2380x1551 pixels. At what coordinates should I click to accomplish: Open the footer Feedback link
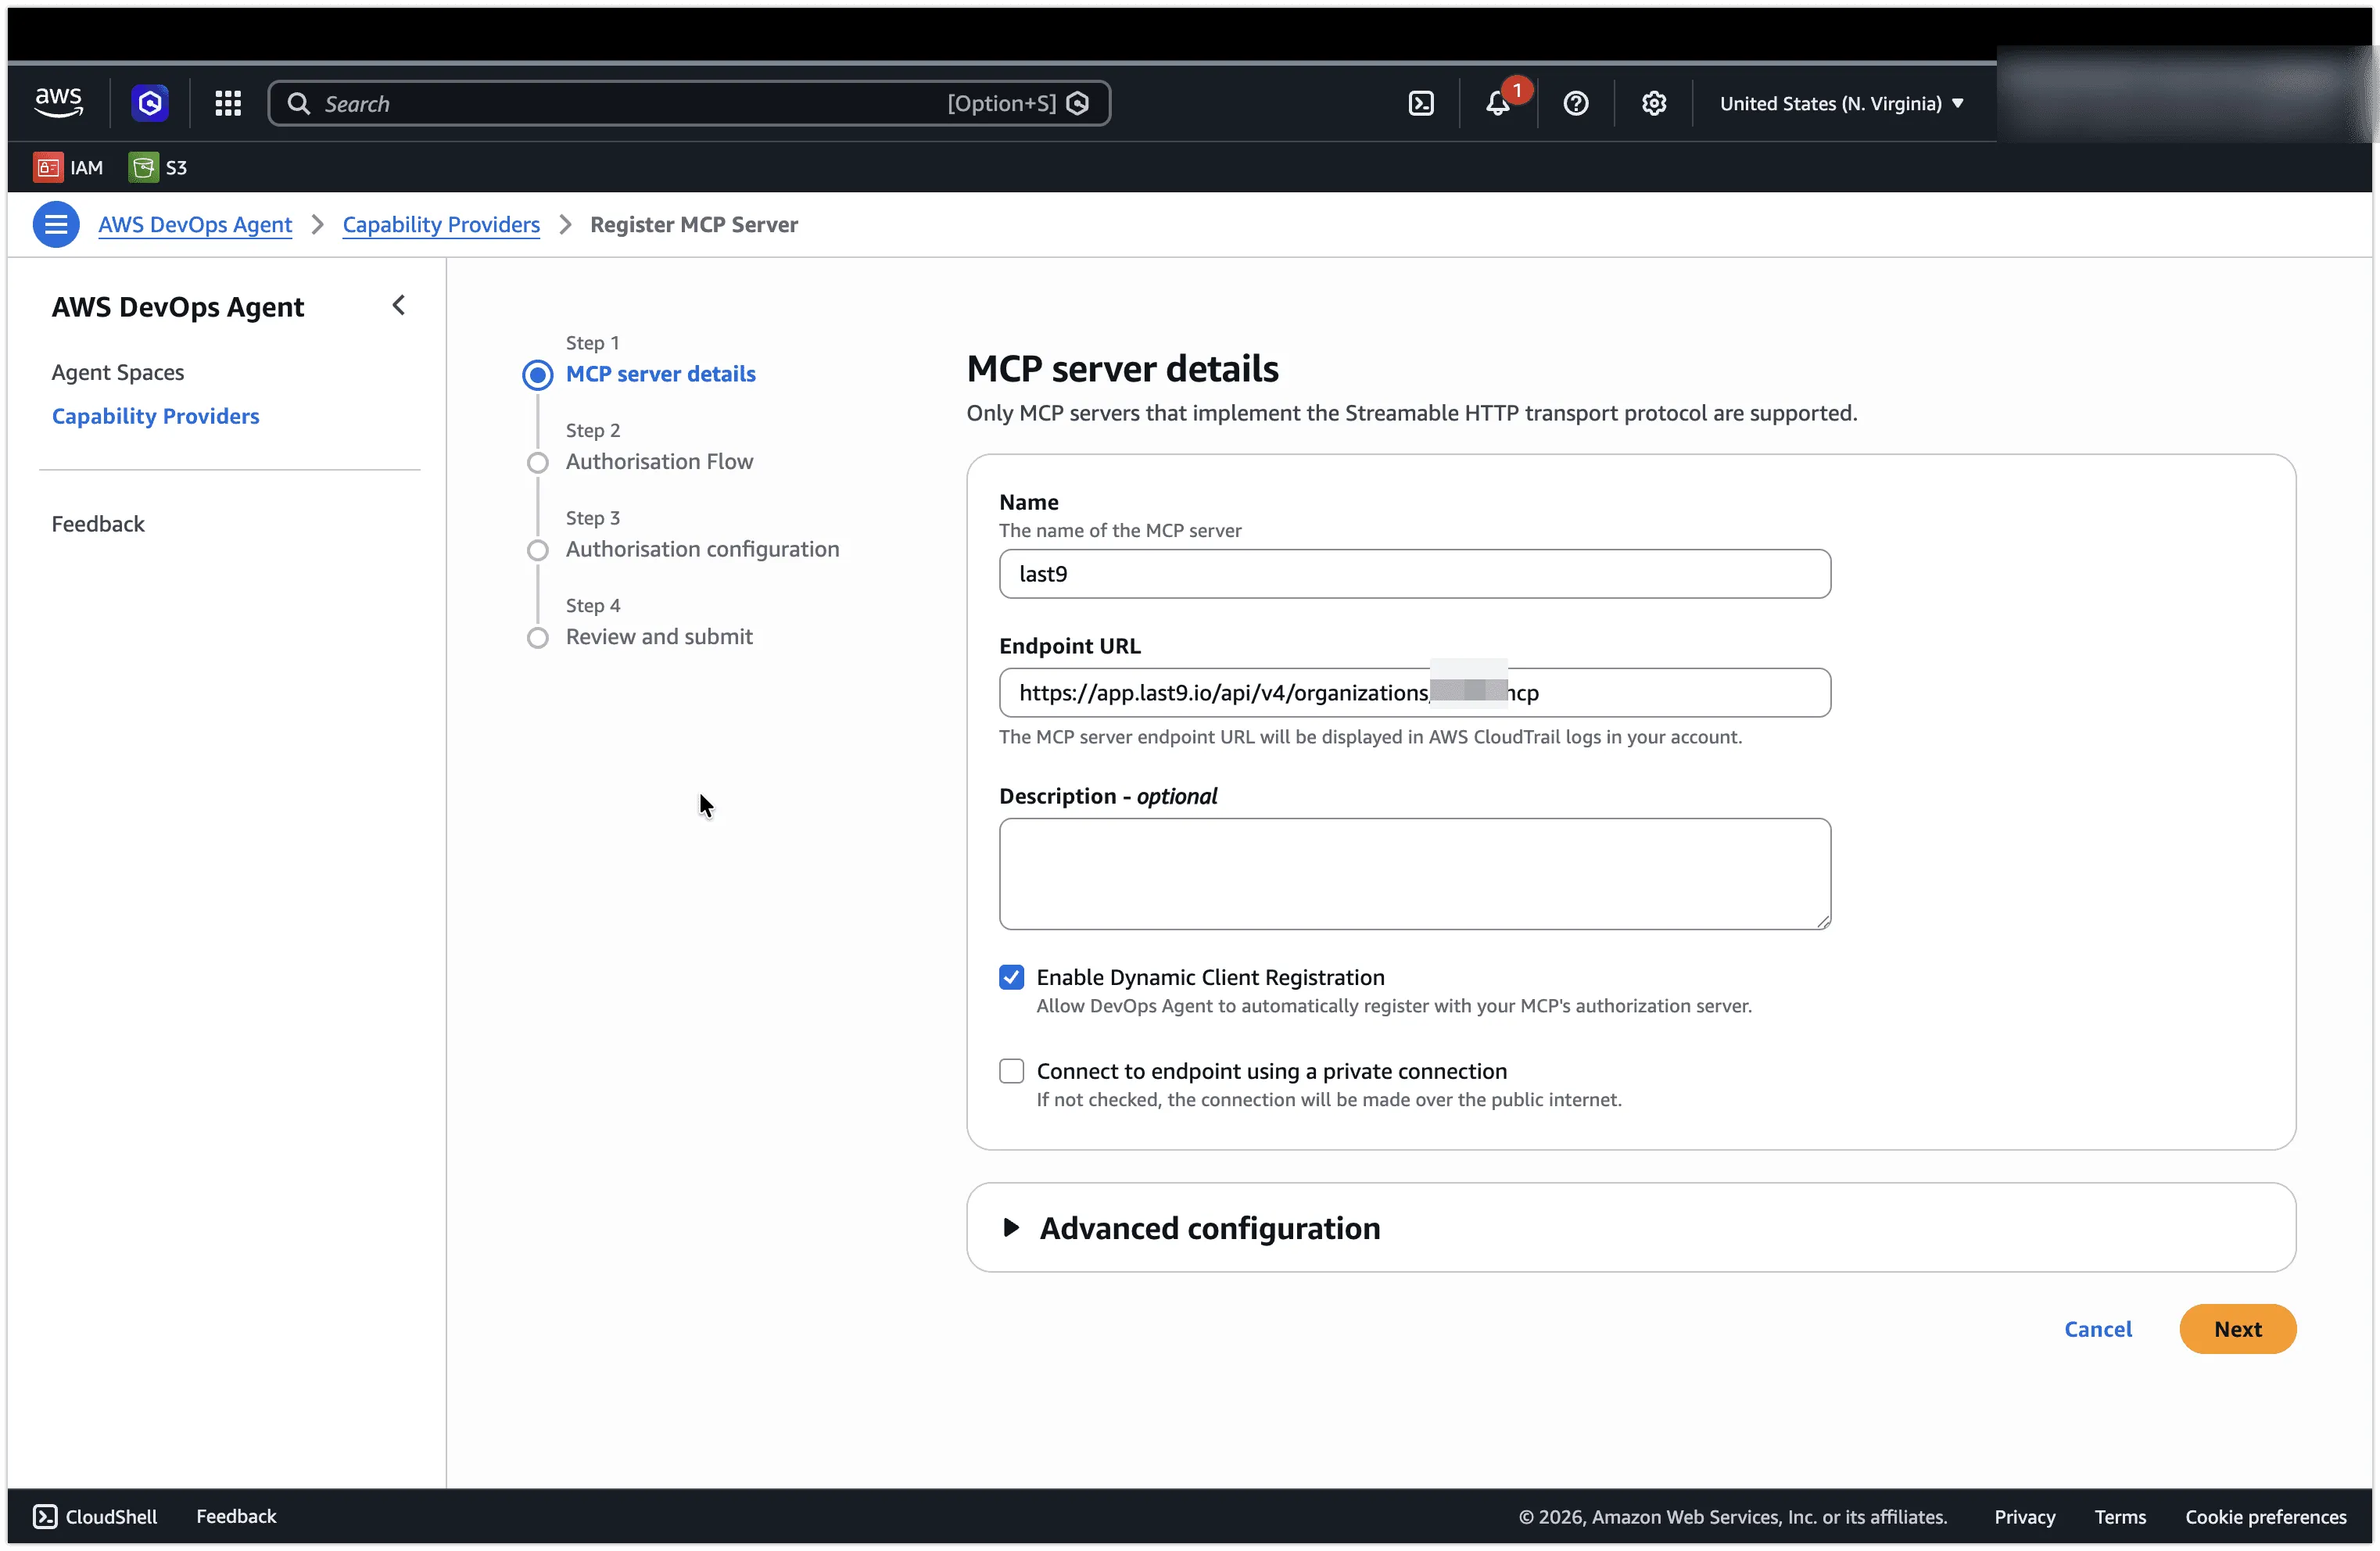[x=236, y=1516]
